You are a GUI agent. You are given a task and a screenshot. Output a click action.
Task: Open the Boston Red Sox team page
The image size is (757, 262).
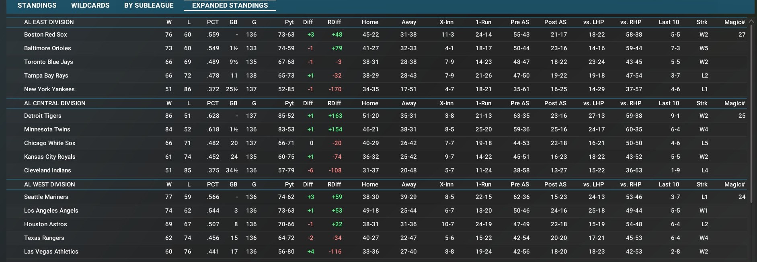pos(45,35)
